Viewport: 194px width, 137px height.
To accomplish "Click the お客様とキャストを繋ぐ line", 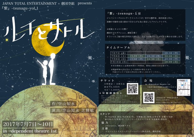I will (118, 29).
